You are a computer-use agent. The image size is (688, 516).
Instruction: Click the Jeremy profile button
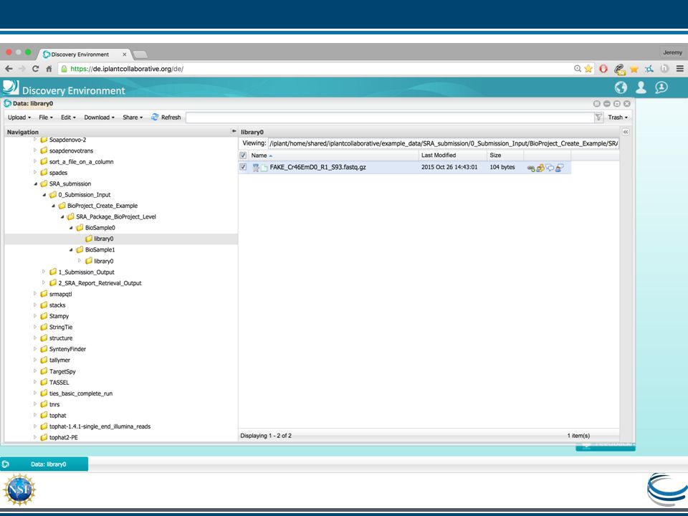[x=672, y=52]
